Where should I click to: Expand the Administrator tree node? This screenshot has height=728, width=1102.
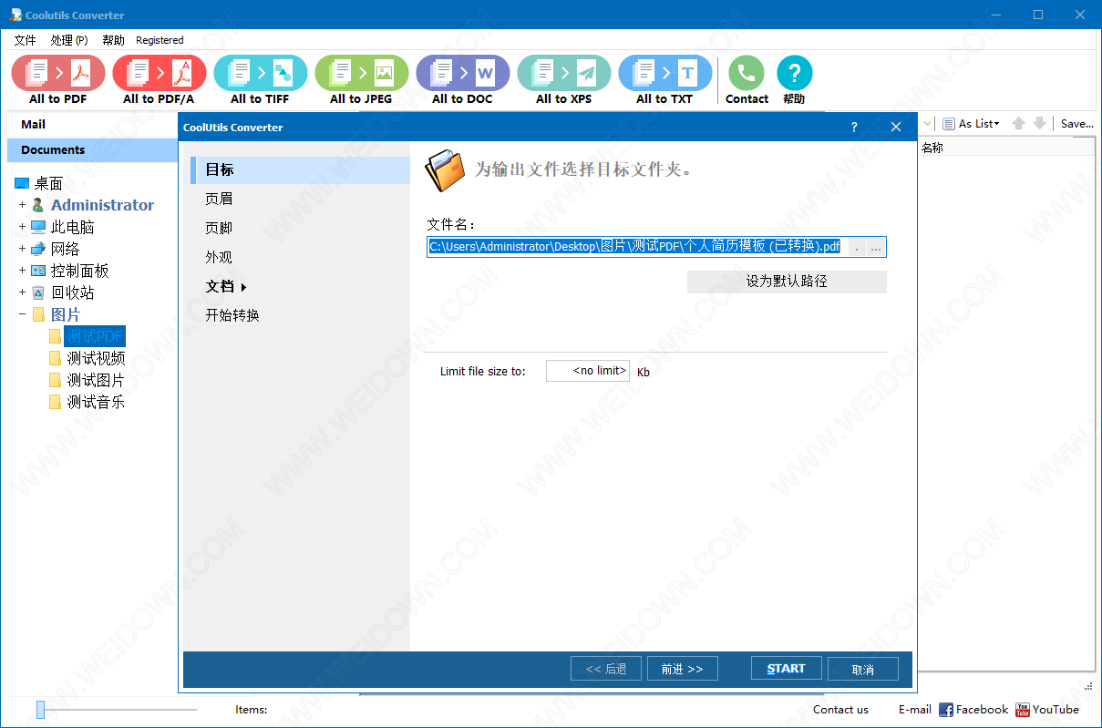pyautogui.click(x=22, y=205)
